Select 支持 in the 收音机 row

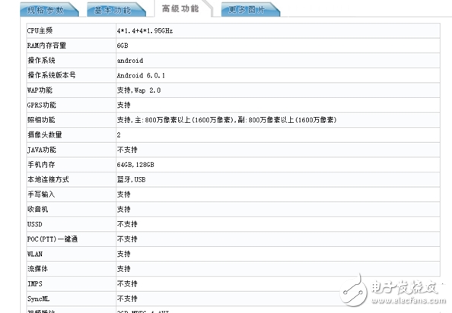(x=124, y=210)
